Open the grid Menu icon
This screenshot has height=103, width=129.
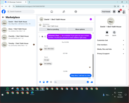click(114, 12)
